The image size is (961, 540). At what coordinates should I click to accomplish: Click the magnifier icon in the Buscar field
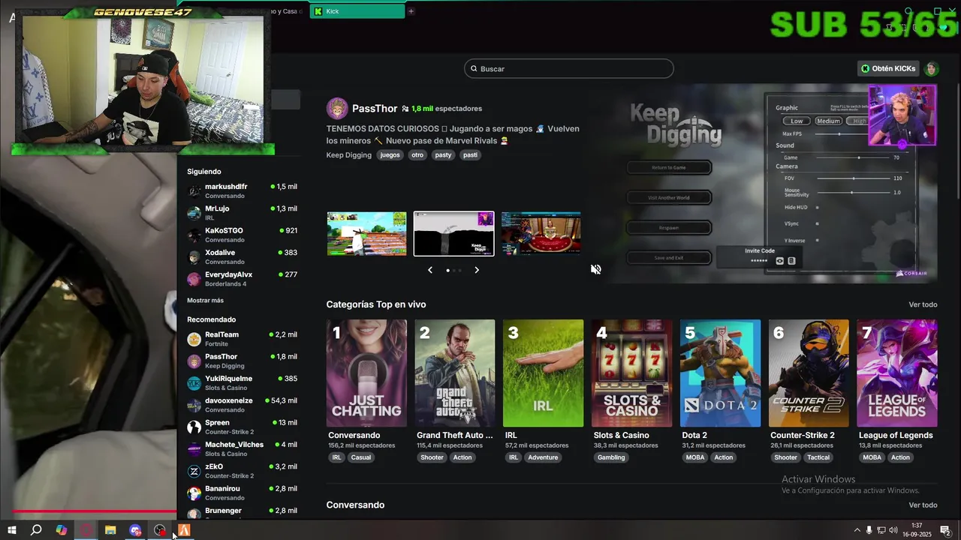pos(474,69)
